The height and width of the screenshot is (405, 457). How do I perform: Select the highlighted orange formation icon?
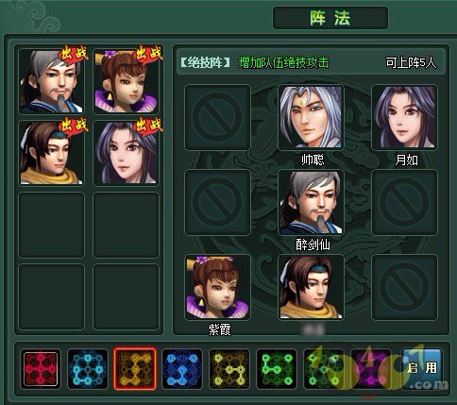click(135, 369)
